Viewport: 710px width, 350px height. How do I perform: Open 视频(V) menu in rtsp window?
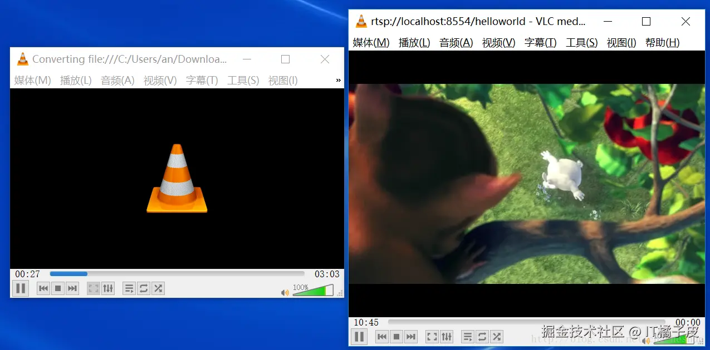499,43
